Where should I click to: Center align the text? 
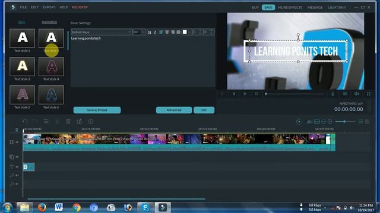[x=167, y=32]
